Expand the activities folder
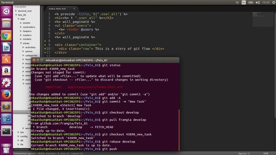This screenshot has width=276, height=155. 23,47
